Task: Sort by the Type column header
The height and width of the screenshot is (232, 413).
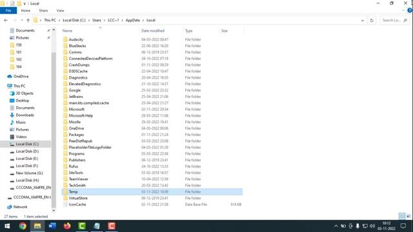Action: (188, 31)
